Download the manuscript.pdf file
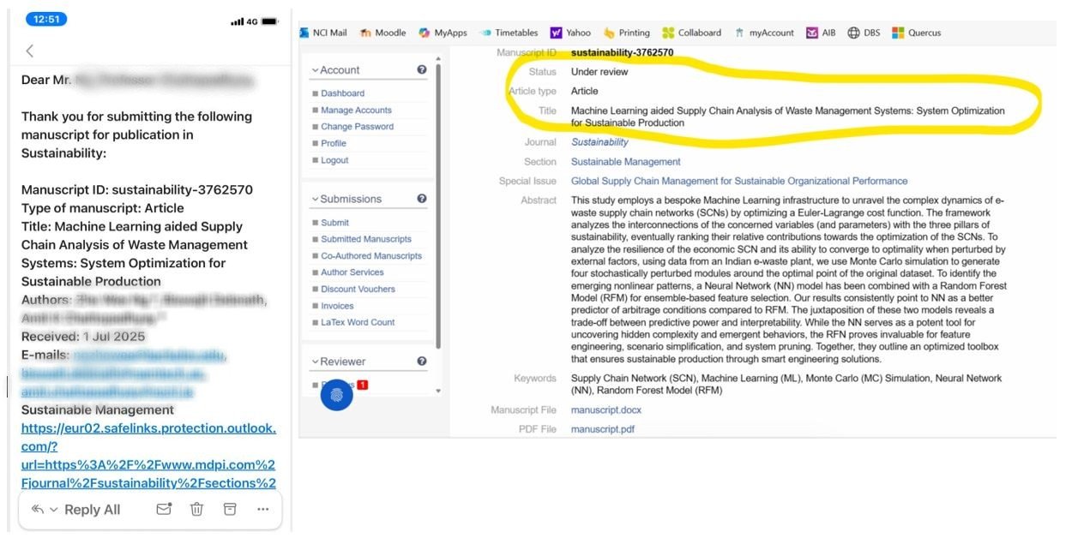1066x544 pixels. coord(603,429)
